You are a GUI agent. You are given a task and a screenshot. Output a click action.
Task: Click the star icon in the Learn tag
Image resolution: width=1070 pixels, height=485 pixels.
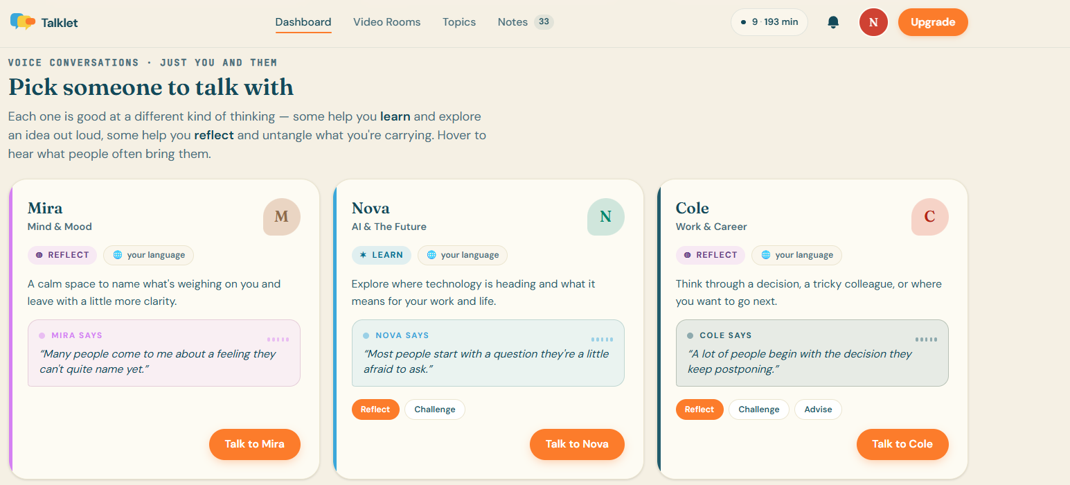click(x=363, y=255)
